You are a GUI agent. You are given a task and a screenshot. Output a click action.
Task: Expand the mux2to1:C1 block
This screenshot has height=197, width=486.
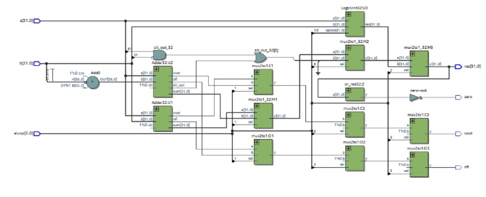pos(257,72)
